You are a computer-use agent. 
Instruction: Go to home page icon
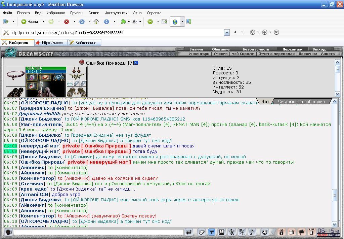96,22
